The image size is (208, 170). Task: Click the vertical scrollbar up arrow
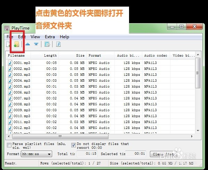pyautogui.click(x=198, y=55)
